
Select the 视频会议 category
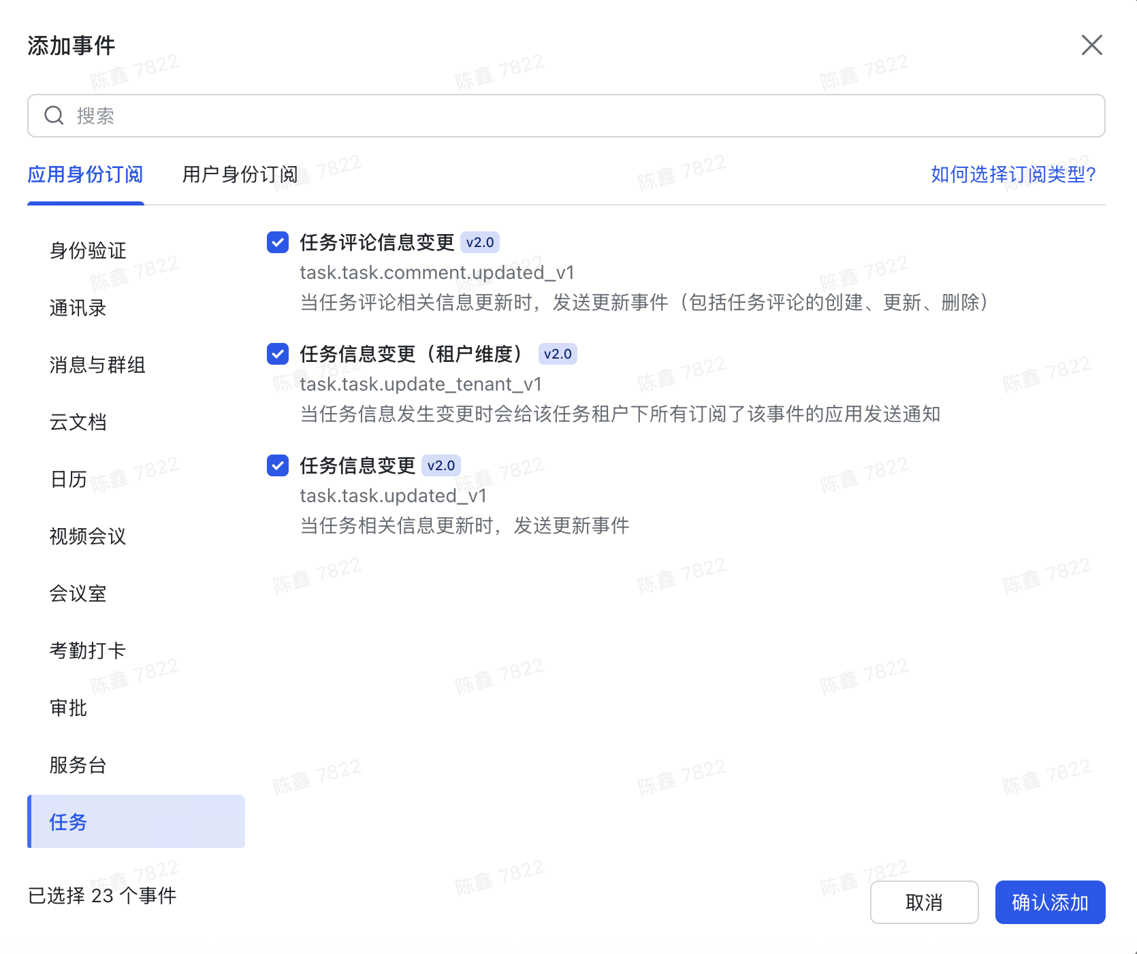(x=87, y=537)
